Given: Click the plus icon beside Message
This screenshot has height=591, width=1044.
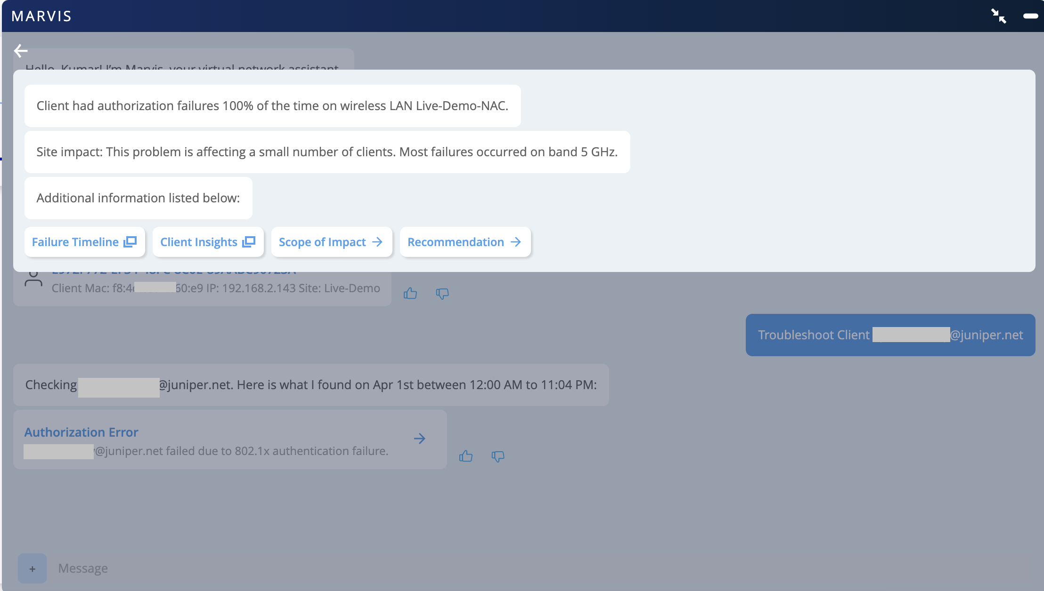Looking at the screenshot, I should pos(32,568).
